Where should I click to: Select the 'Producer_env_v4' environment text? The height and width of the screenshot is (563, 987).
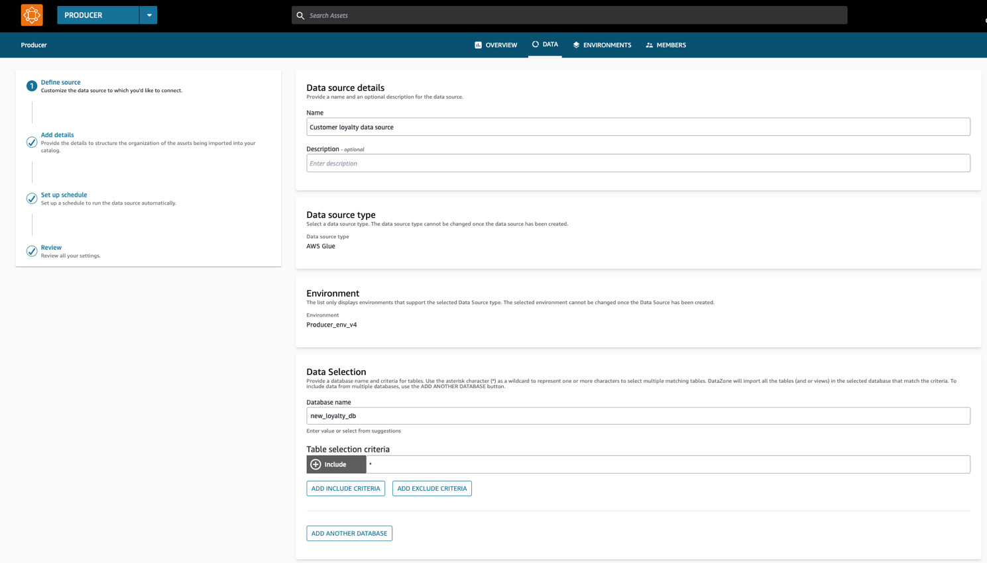click(x=331, y=325)
